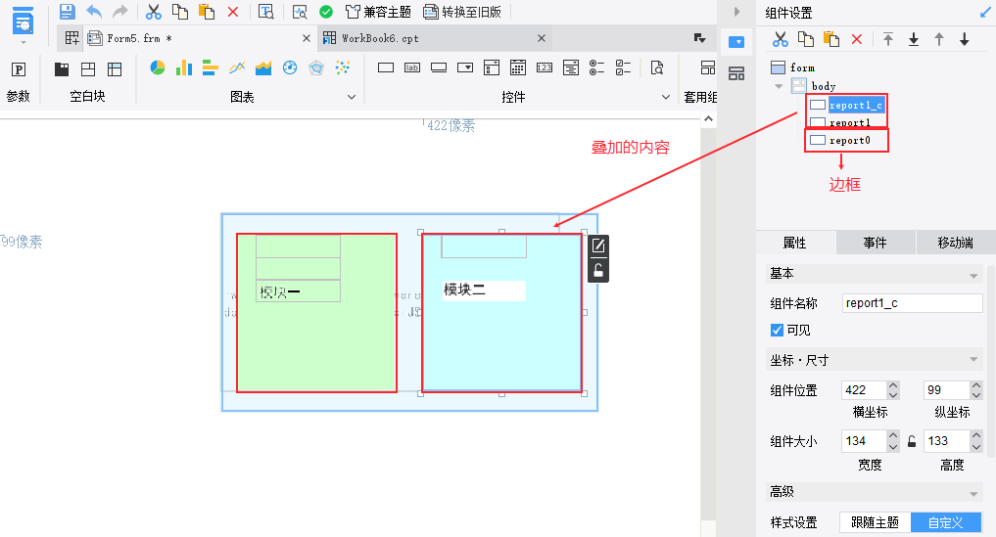Viewport: 996px width, 537px height.
Task: Insert a gauge meter chart
Action: pos(290,67)
